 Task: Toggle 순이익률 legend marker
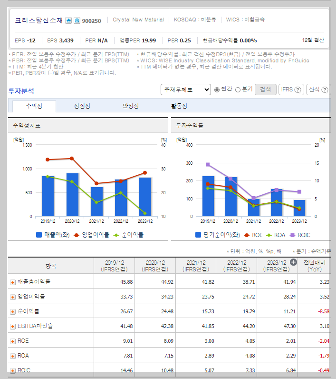tap(116, 235)
